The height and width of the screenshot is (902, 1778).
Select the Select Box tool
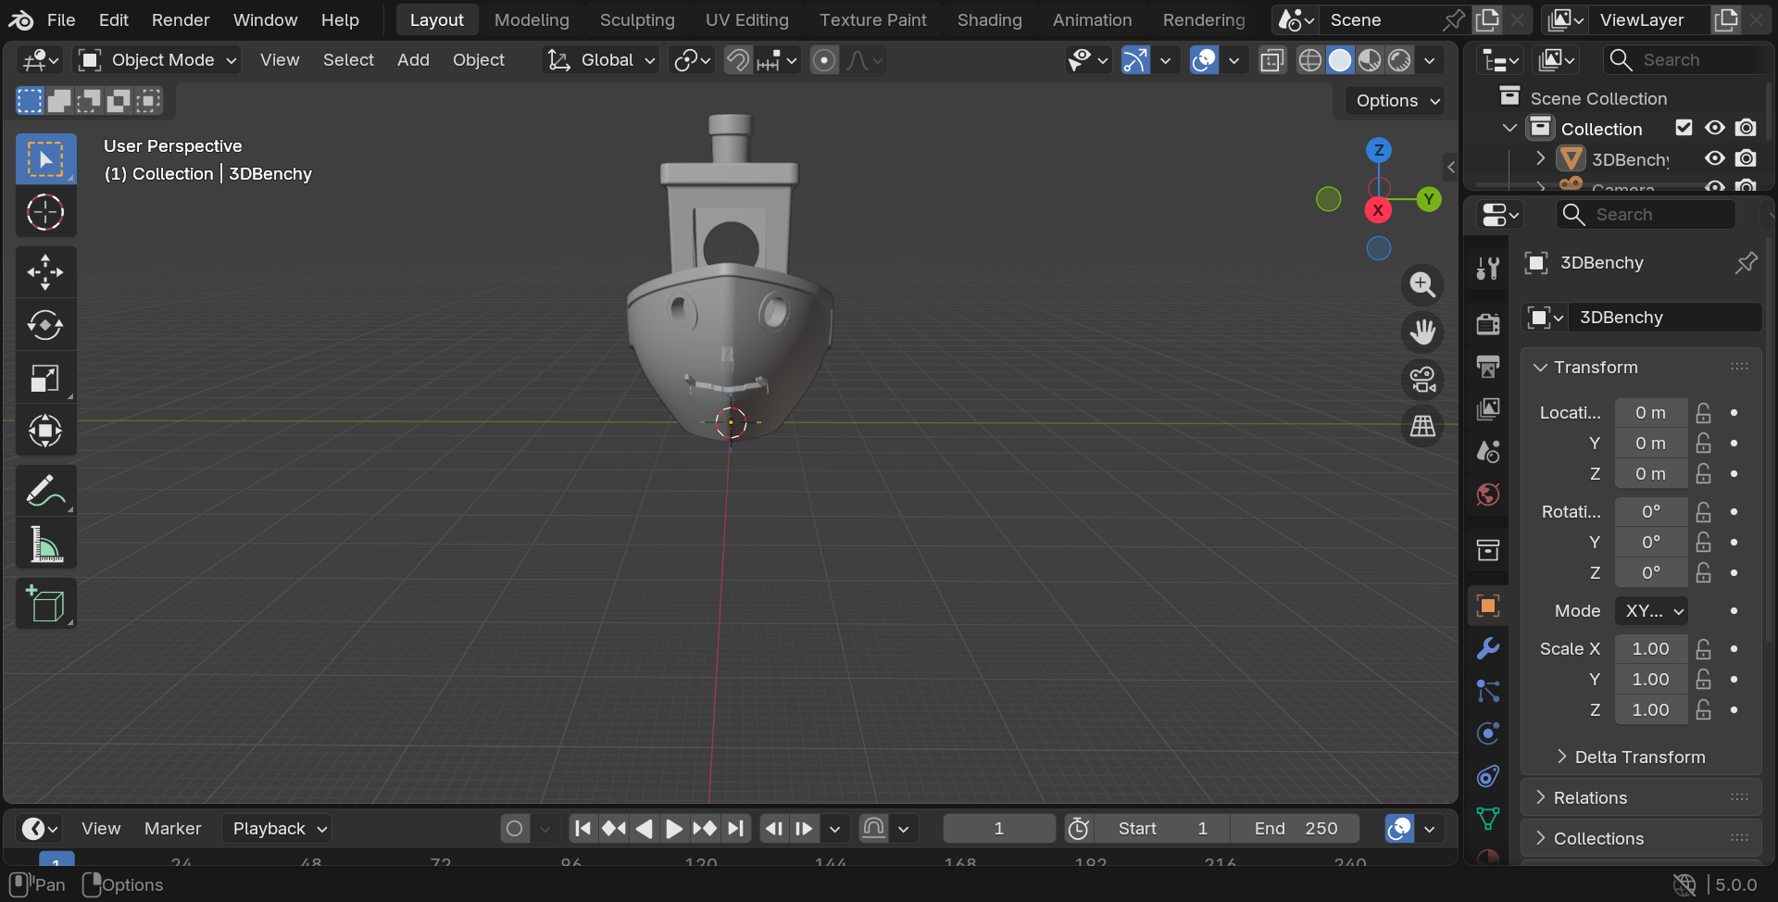tap(45, 159)
